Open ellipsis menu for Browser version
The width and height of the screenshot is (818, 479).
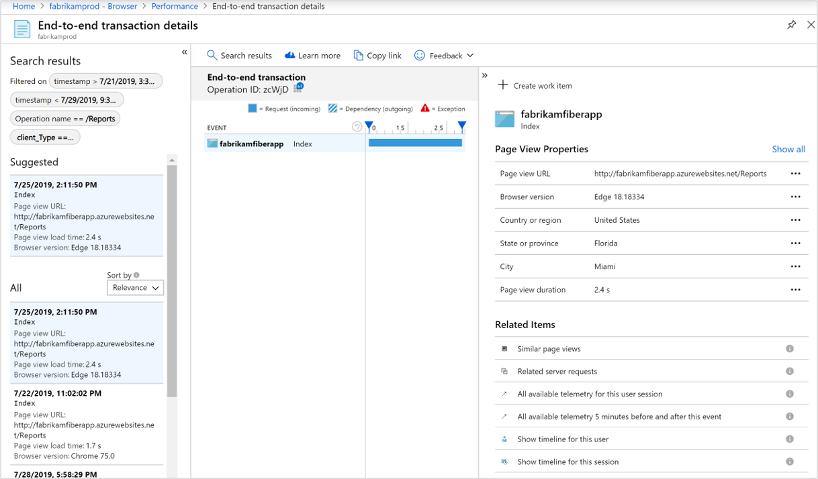(795, 197)
